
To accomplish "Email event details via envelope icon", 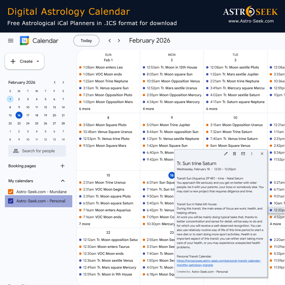I will [x=243, y=154].
